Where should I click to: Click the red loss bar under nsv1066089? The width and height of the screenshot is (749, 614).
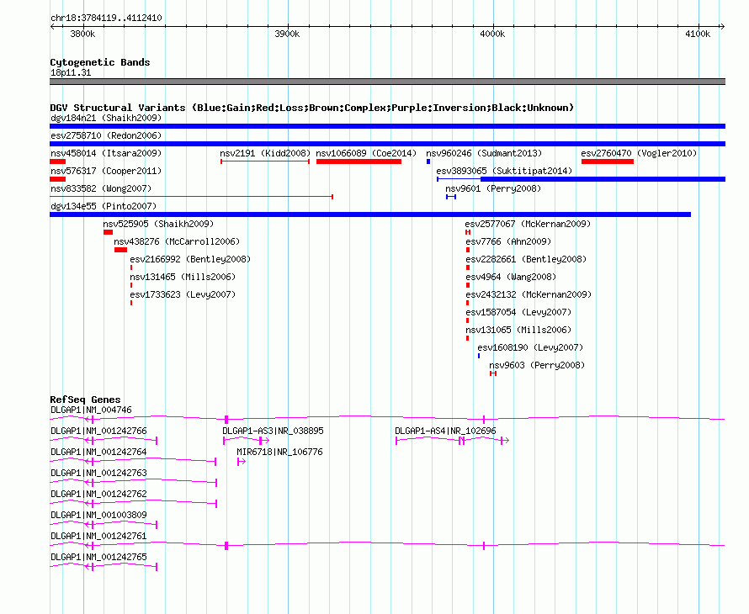(359, 161)
